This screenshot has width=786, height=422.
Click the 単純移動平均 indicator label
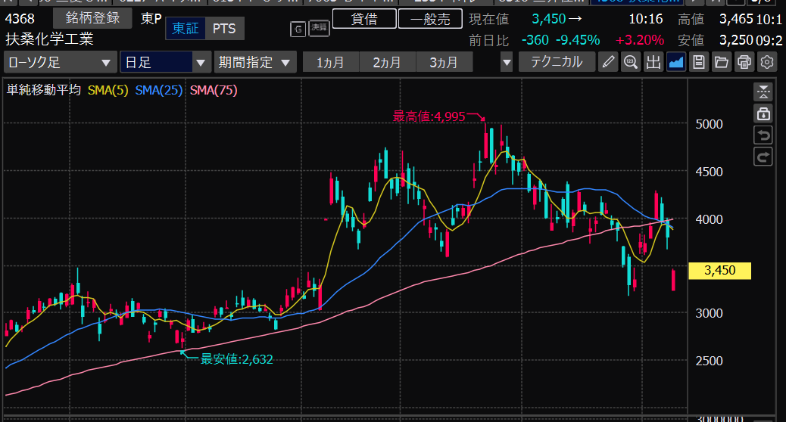(x=44, y=90)
